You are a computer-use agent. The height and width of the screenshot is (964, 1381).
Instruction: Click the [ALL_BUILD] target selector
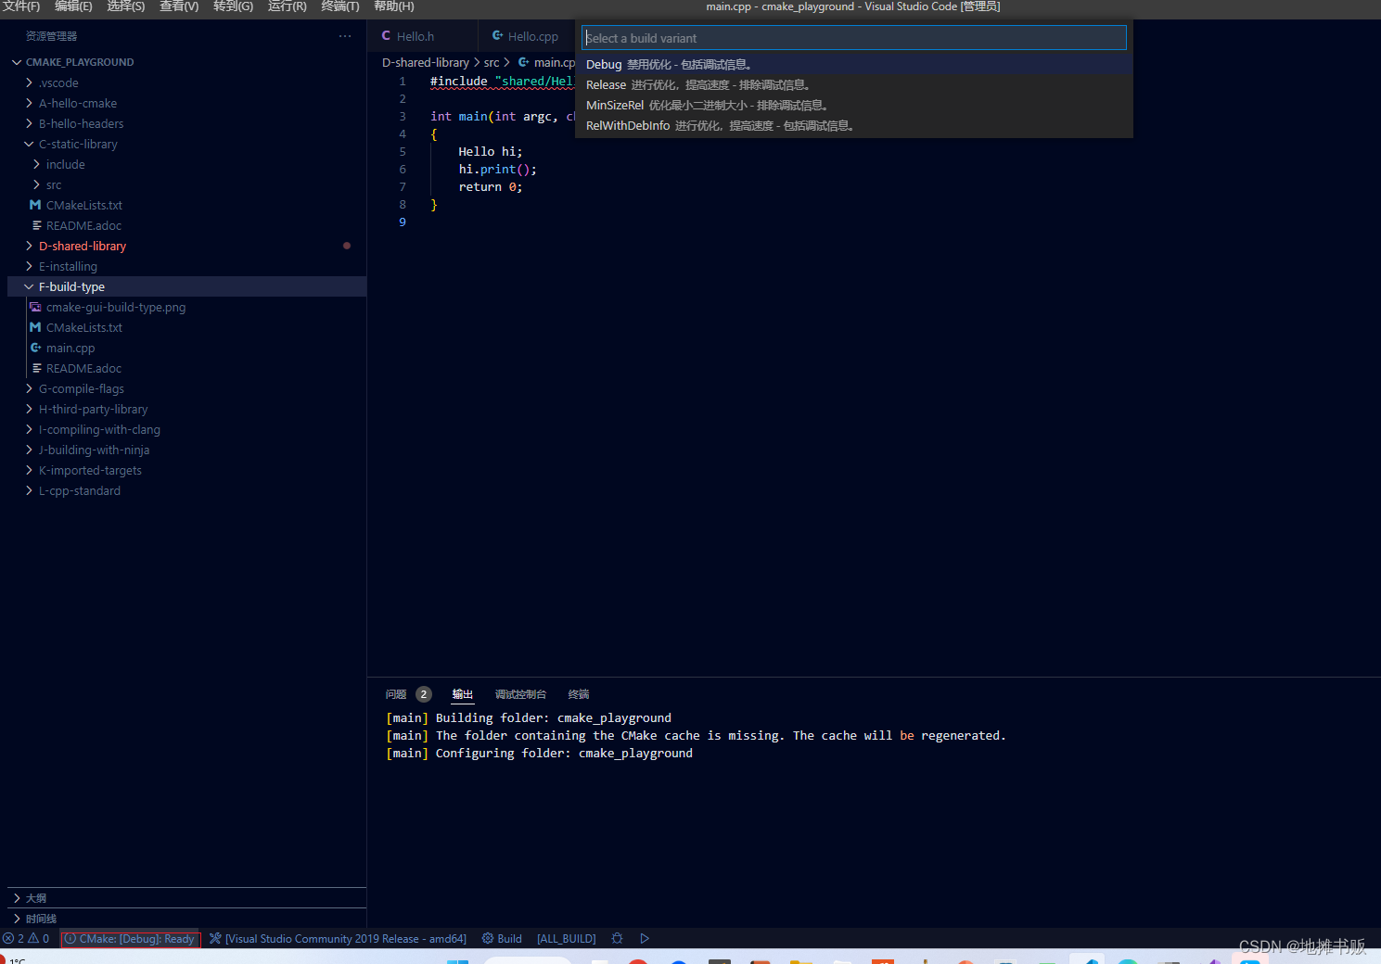pos(566,938)
